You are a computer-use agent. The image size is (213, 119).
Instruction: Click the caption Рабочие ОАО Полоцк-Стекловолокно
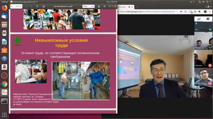[33, 94]
